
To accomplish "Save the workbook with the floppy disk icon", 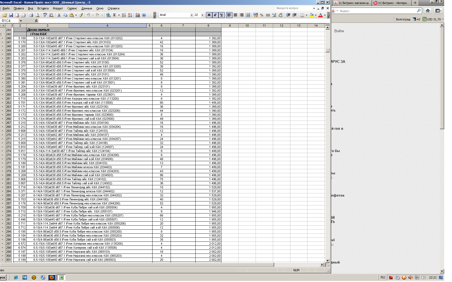I will pos(11,15).
